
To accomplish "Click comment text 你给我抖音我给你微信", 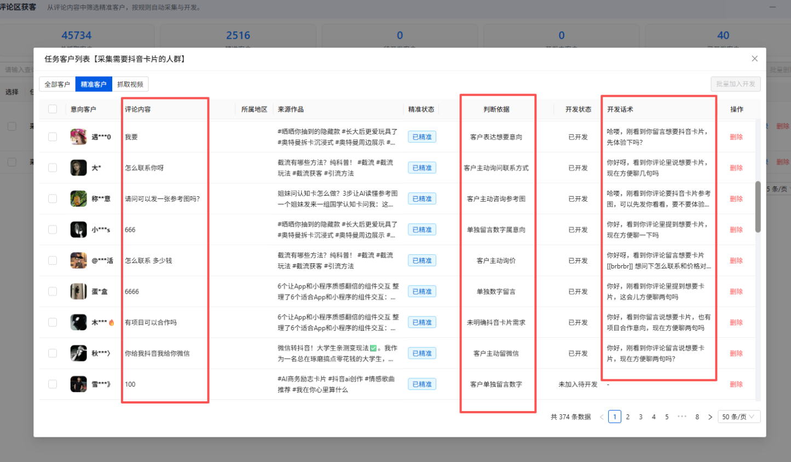I will coord(157,353).
